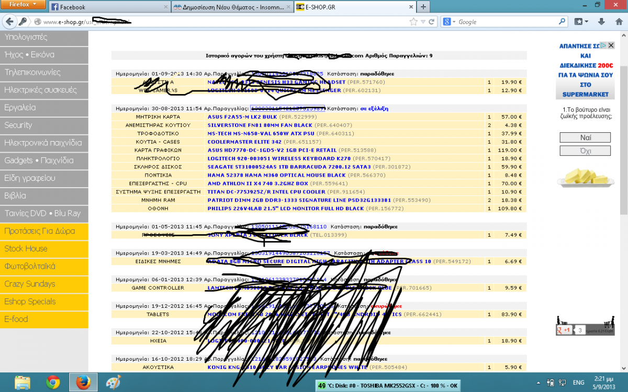Open the URL history dropdown arrow
628x392 pixels.
[x=423, y=22]
